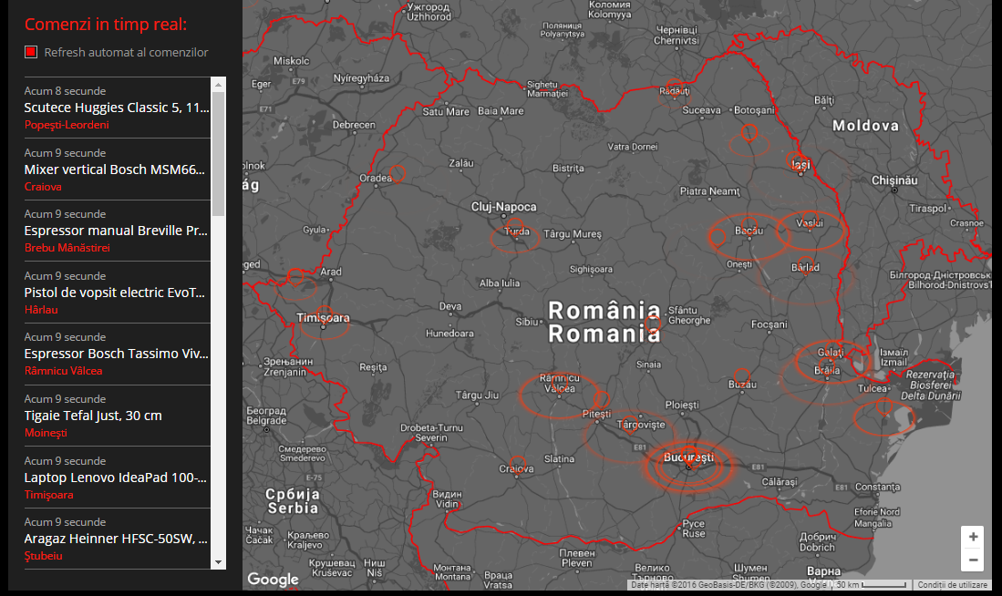Select the Laptop Lenovo IdeaPad 100 order
Image resolution: width=1002 pixels, height=596 pixels.
pyautogui.click(x=117, y=478)
